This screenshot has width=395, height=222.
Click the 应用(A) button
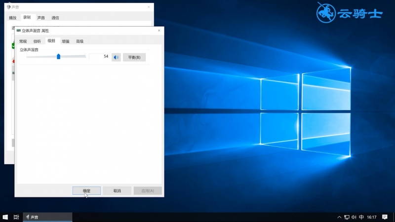point(148,190)
